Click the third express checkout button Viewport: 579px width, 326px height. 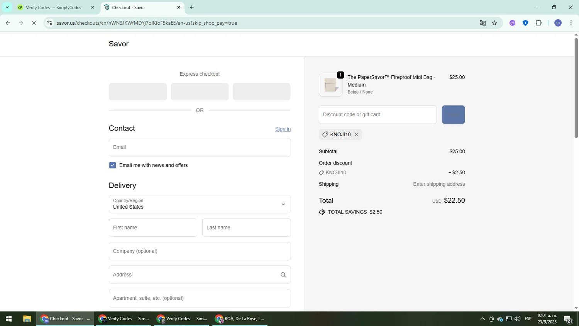pos(262,92)
